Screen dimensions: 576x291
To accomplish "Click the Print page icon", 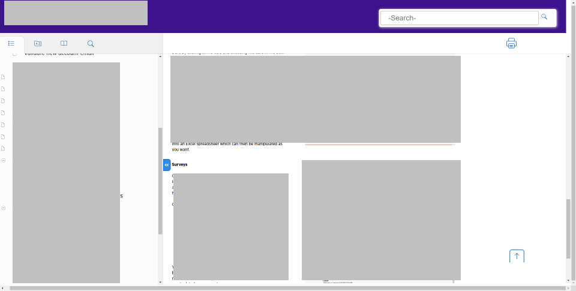I will 511,43.
